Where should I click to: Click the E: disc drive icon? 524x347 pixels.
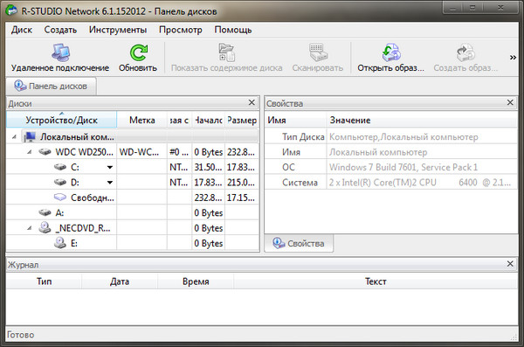pos(60,243)
